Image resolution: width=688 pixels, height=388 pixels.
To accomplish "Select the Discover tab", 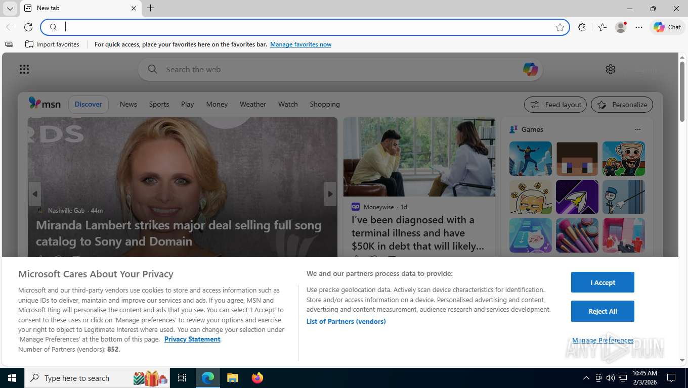I will point(89,104).
